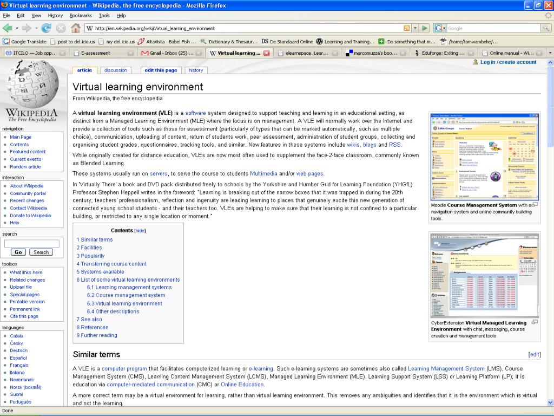Jump to 6.1 Learning management systems
This screenshot has width=554, height=416.
[x=129, y=287]
